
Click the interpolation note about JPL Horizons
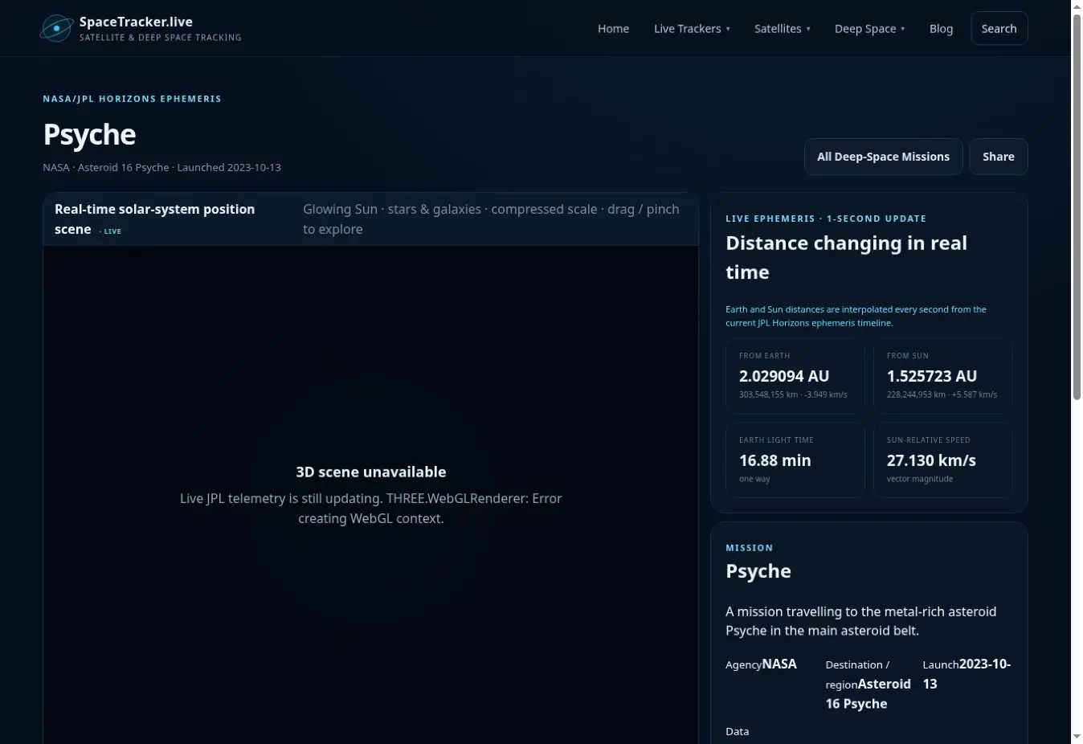[856, 316]
